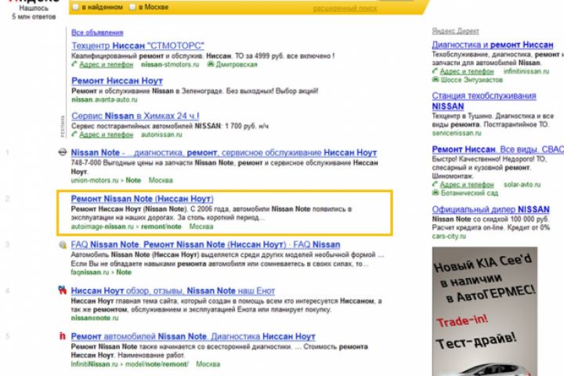This screenshot has width=564, height=376.
Task: Open the 'Официальный дилер NISSAN' sidebar ad
Action: (x=490, y=209)
